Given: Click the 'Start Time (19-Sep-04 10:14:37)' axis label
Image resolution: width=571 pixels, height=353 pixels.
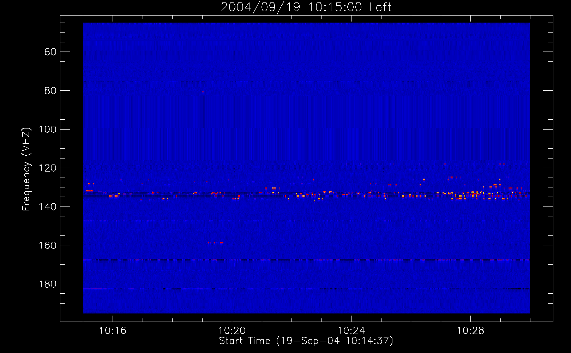Looking at the screenshot, I should click(306, 341).
